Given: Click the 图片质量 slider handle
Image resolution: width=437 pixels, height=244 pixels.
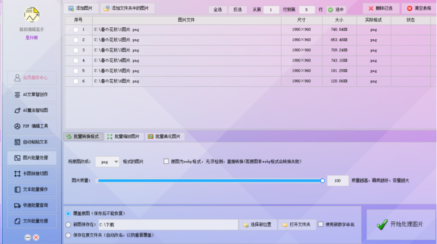Looking at the screenshot, I should click(323, 181).
